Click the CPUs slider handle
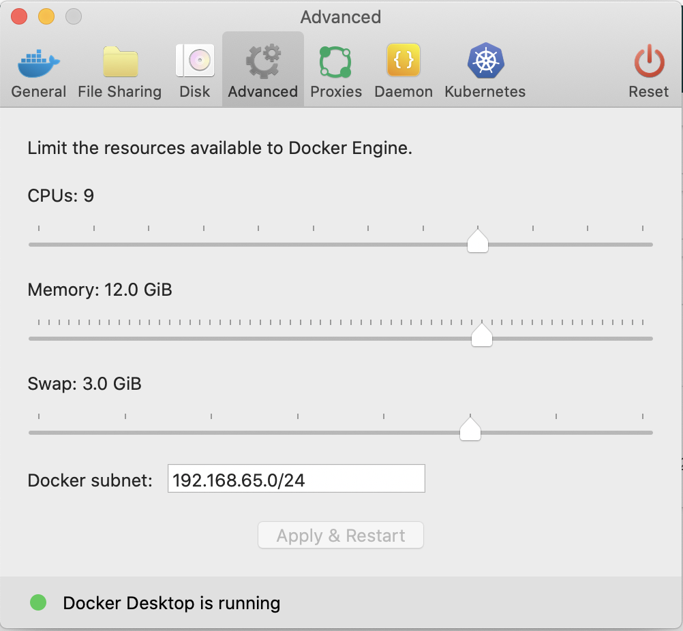This screenshot has width=683, height=631. click(478, 241)
